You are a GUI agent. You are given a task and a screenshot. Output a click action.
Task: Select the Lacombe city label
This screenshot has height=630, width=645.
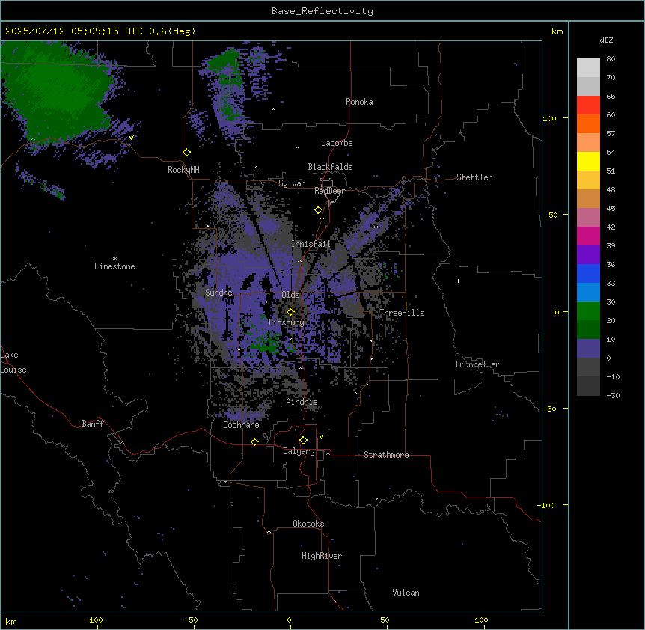(x=337, y=143)
